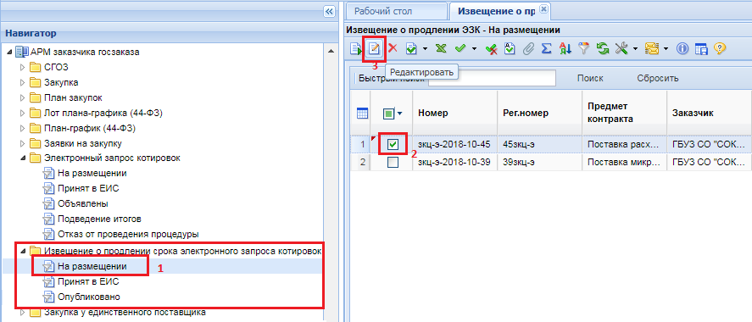Image resolution: width=752 pixels, height=322 pixels.
Task: Collapse the Извещение о продлении срока folder
Action: (x=23, y=250)
